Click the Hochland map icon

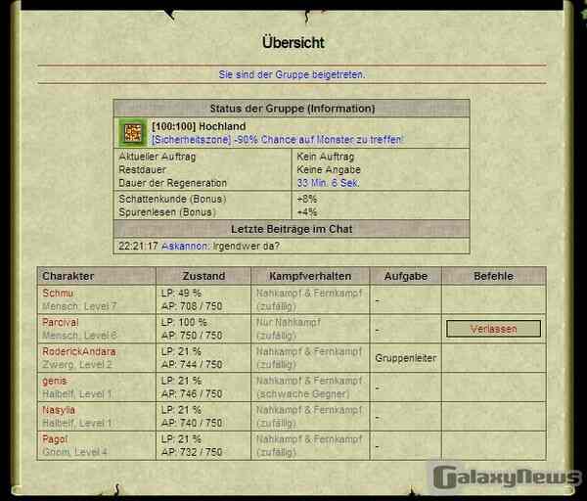133,132
